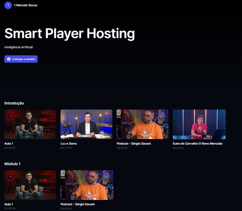Open the Luz e Serra video thumbnail

[x=87, y=124]
